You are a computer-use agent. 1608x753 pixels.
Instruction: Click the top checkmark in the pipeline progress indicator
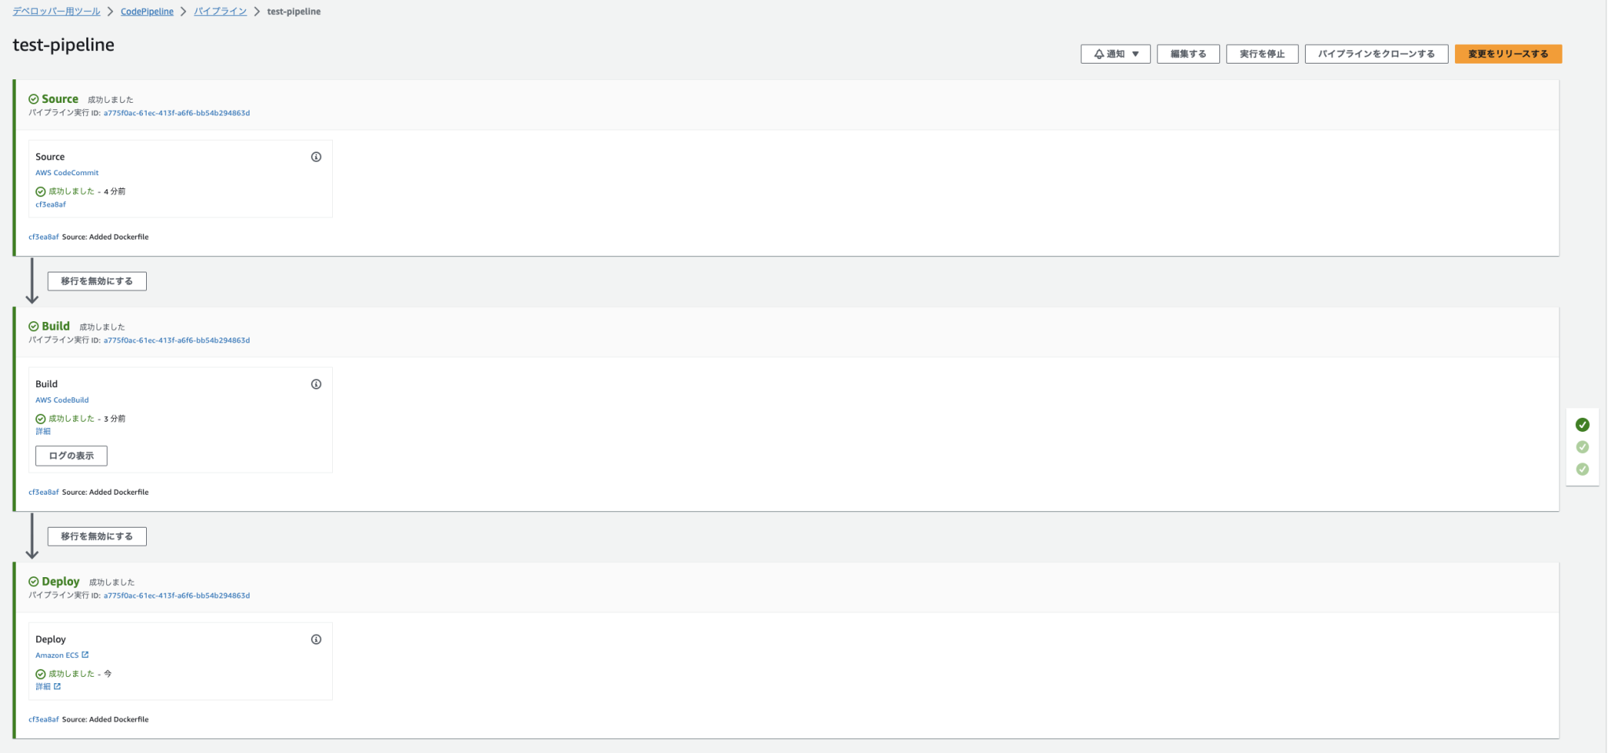pos(1584,425)
